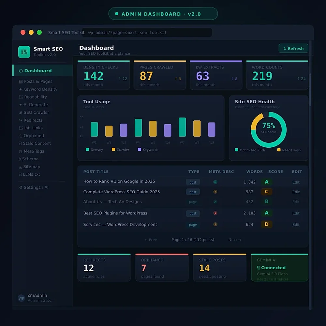Click the Gemini AI Connected status

pyautogui.click(x=271, y=268)
